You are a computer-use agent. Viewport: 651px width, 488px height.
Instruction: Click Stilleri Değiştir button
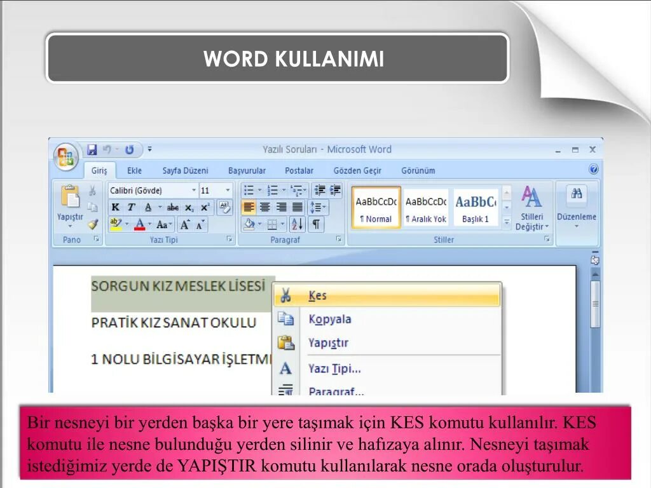pyautogui.click(x=532, y=208)
